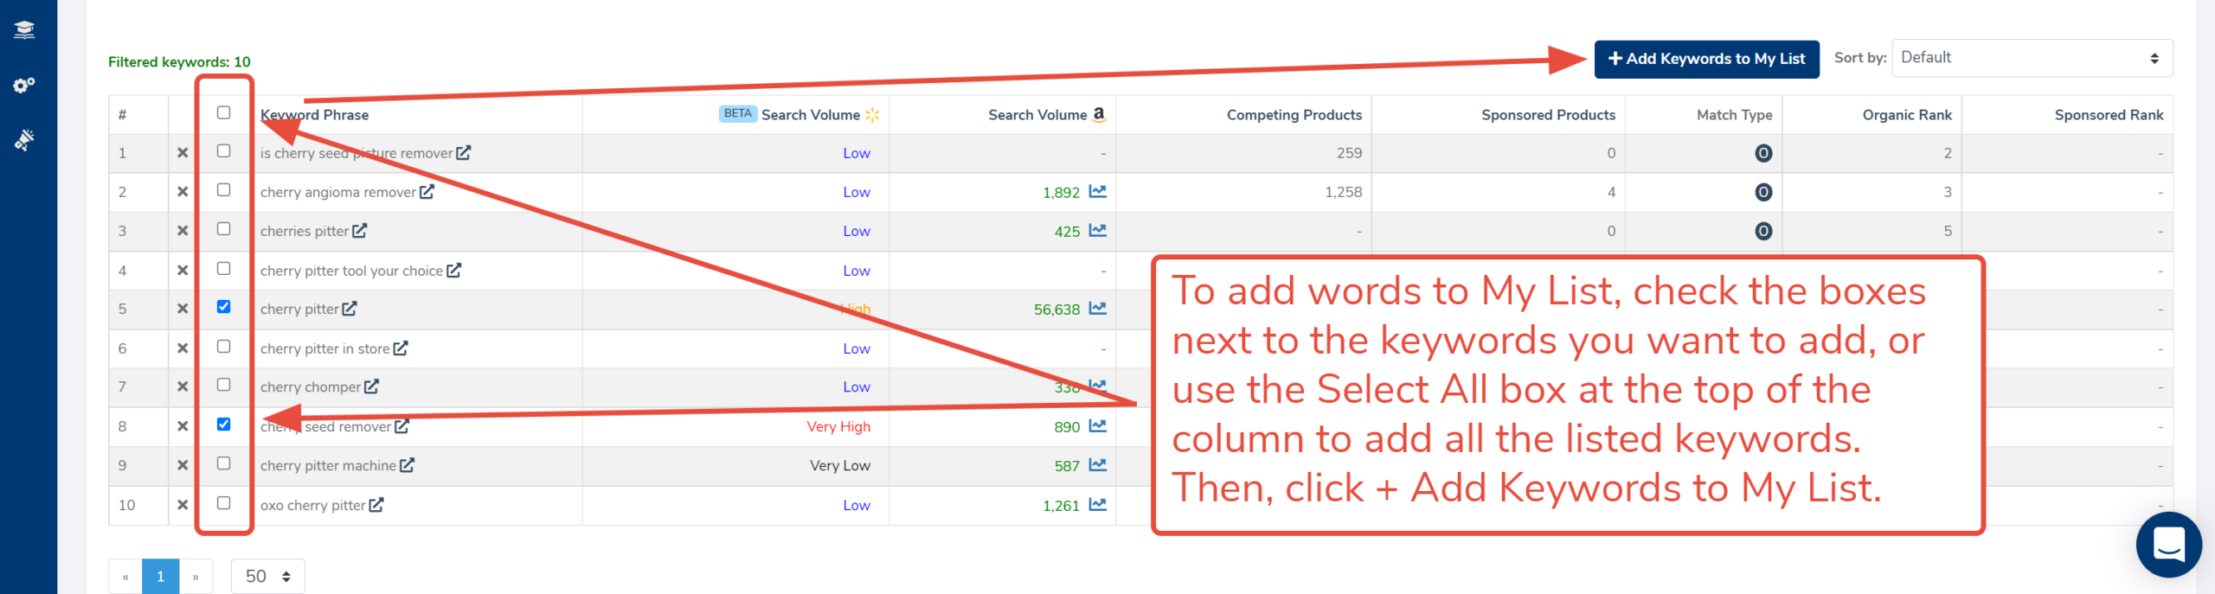Go to the next page arrow
This screenshot has width=2215, height=594.
196,577
